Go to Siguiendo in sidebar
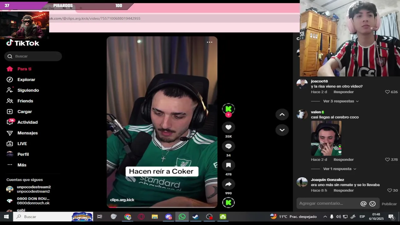400x225 pixels. point(28,90)
